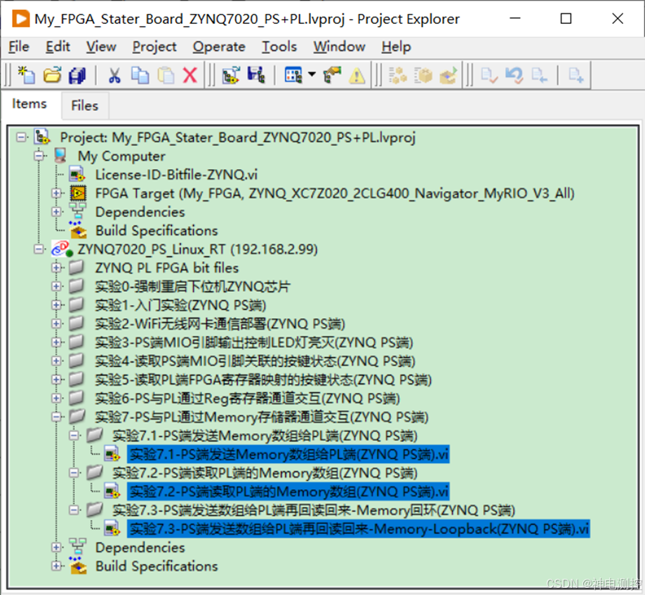The width and height of the screenshot is (645, 595).
Task: Expand the 实验0 folder
Action: [x=56, y=286]
